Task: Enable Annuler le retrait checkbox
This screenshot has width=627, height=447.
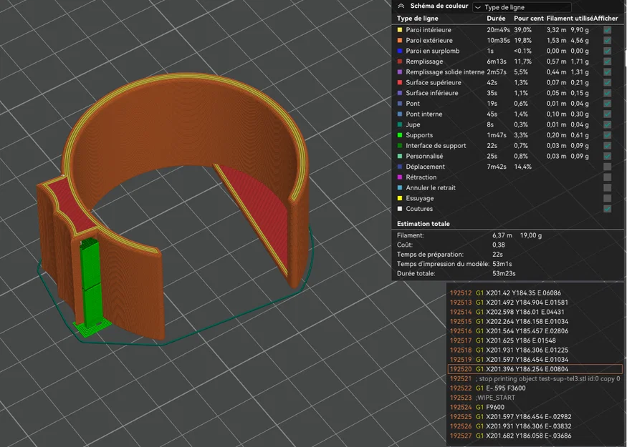Action: 607,187
